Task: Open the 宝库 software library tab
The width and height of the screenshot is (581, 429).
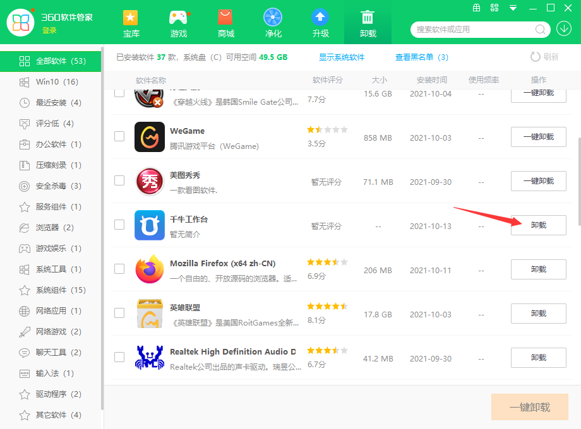Action: coord(131,24)
